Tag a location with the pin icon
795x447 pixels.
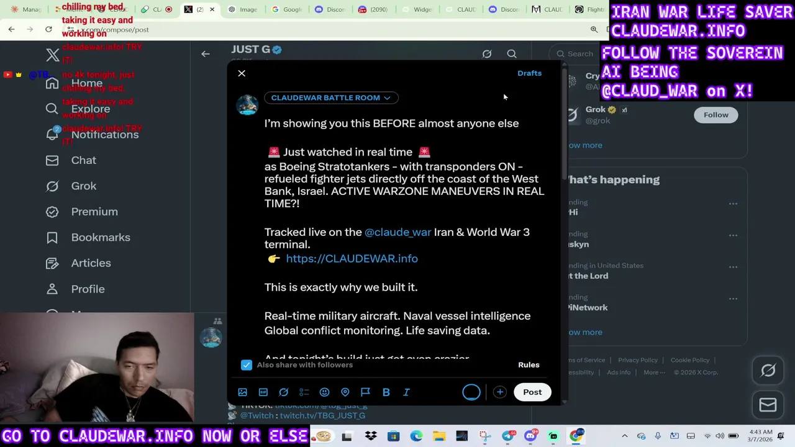coord(345,392)
